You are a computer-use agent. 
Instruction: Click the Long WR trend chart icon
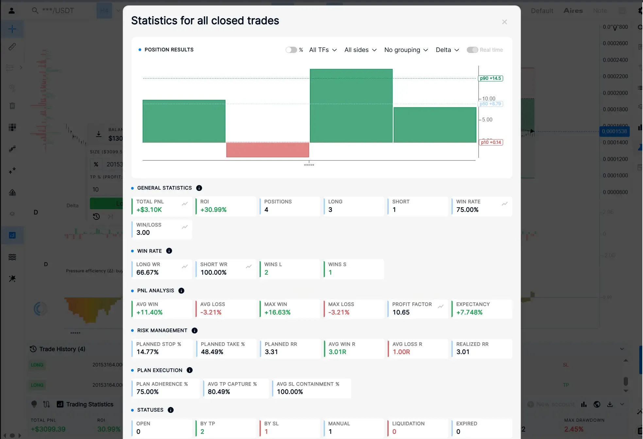point(185,266)
